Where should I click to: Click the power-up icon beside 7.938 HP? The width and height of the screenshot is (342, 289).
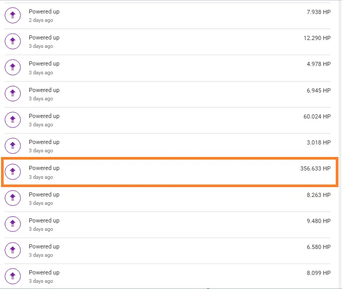[12, 15]
